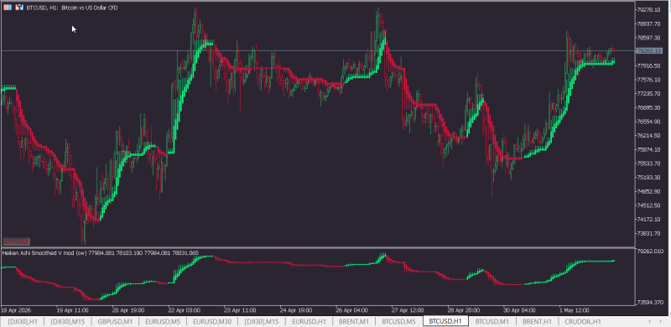Click the 79278.10 price scale label
Viewport: 671px width, 327px height.
(x=649, y=9)
